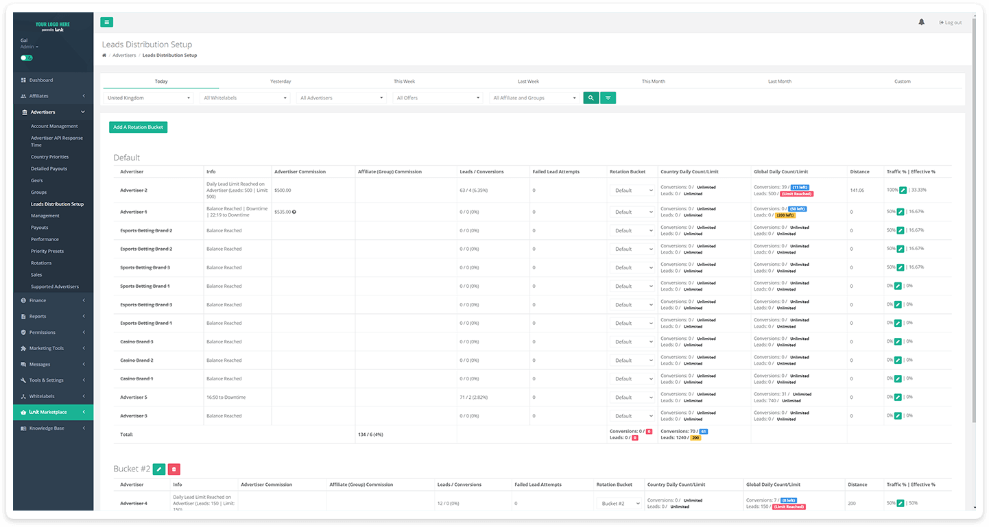Edit traffic percent for Advertiser 4
This screenshot has width=989, height=527.
(x=901, y=503)
